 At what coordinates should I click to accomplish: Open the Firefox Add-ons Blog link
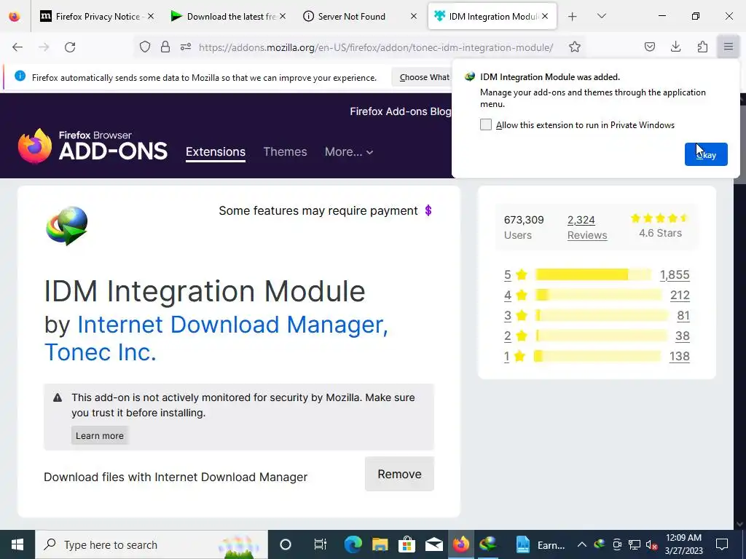click(400, 111)
